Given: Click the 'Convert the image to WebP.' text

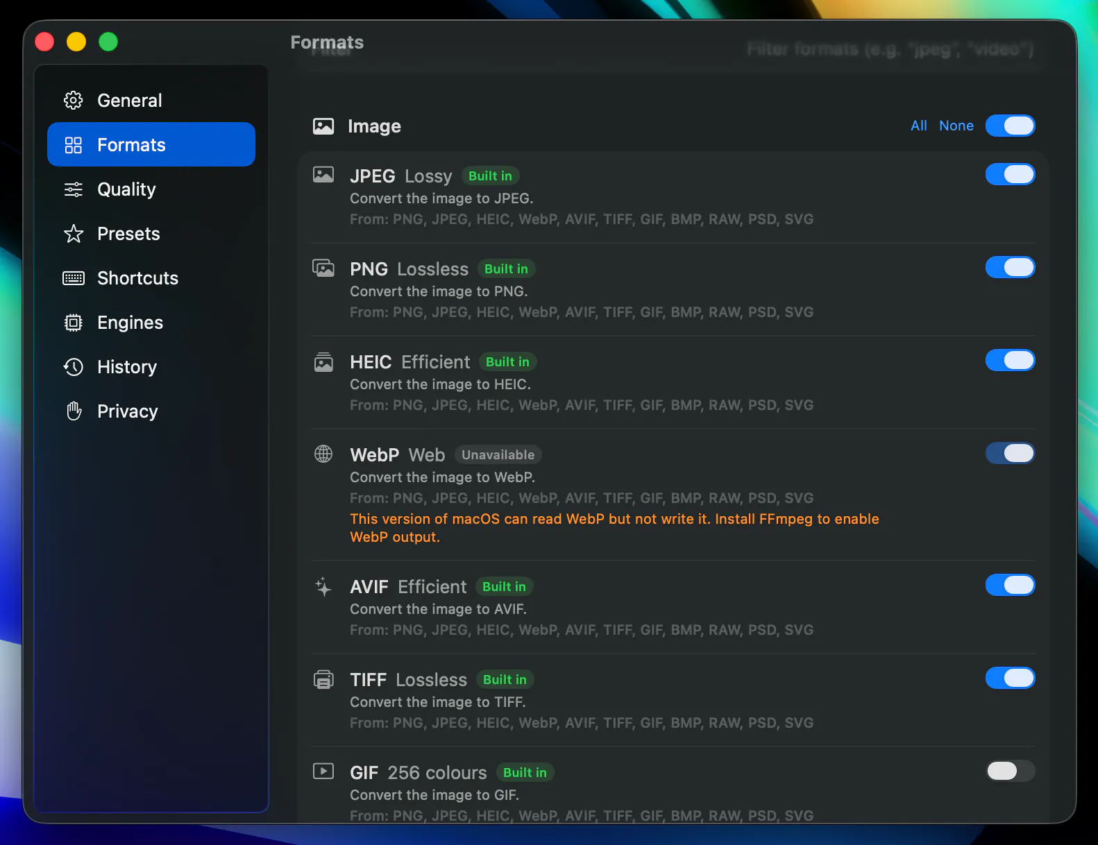Looking at the screenshot, I should tap(442, 477).
